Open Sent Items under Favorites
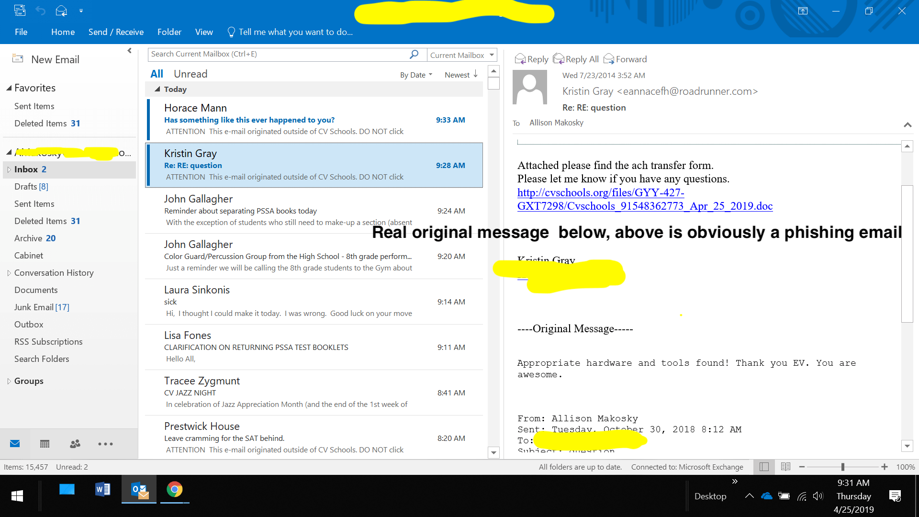 click(34, 106)
